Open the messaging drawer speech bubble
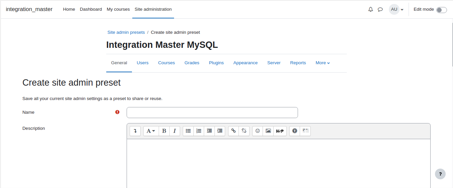Image resolution: width=453 pixels, height=188 pixels. (x=380, y=9)
